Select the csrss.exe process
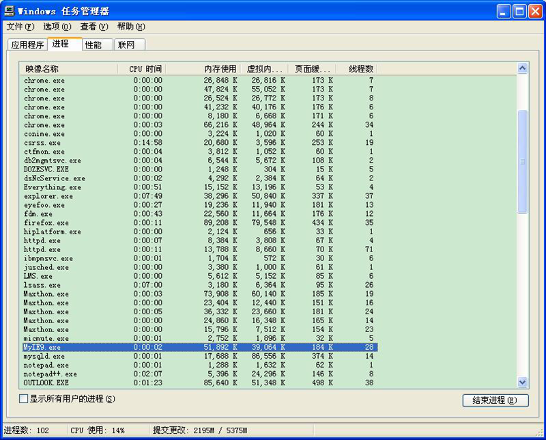The width and height of the screenshot is (546, 440). pyautogui.click(x=200, y=143)
